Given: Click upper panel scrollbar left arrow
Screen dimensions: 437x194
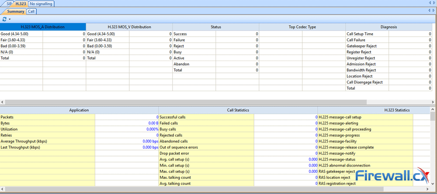Looking at the screenshot, I should click(2, 102).
